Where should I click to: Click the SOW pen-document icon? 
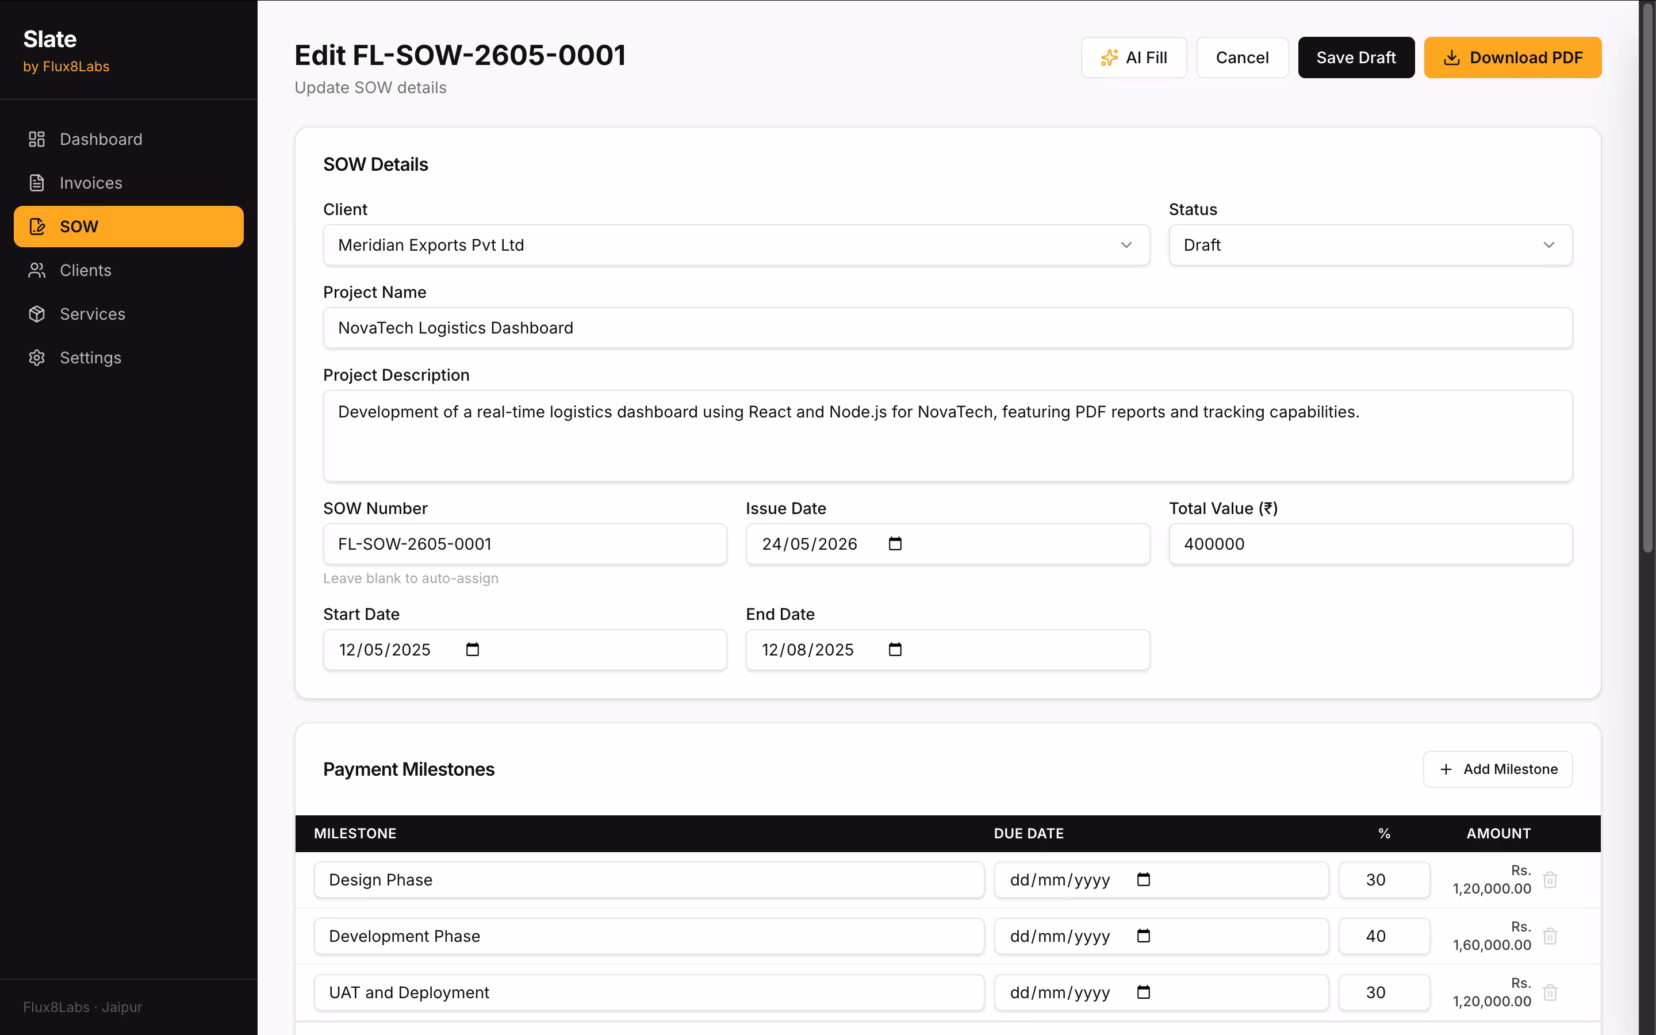(37, 227)
